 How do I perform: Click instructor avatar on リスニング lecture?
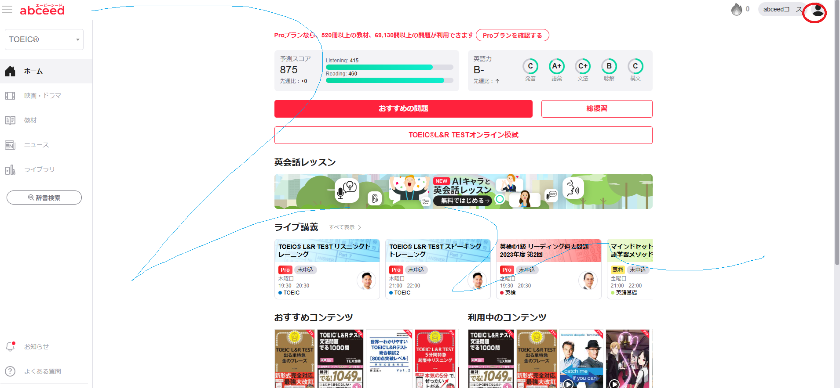(366, 280)
